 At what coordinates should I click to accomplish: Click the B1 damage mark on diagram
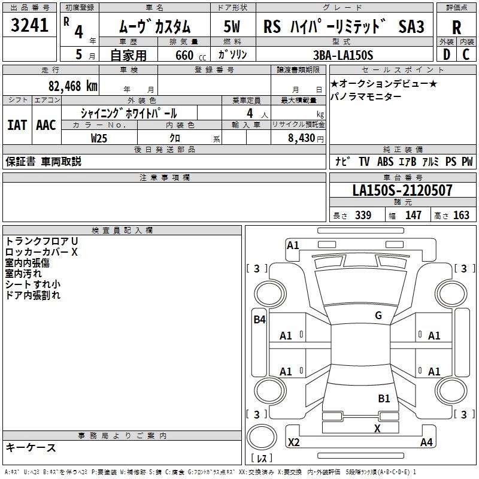pyautogui.click(x=384, y=398)
